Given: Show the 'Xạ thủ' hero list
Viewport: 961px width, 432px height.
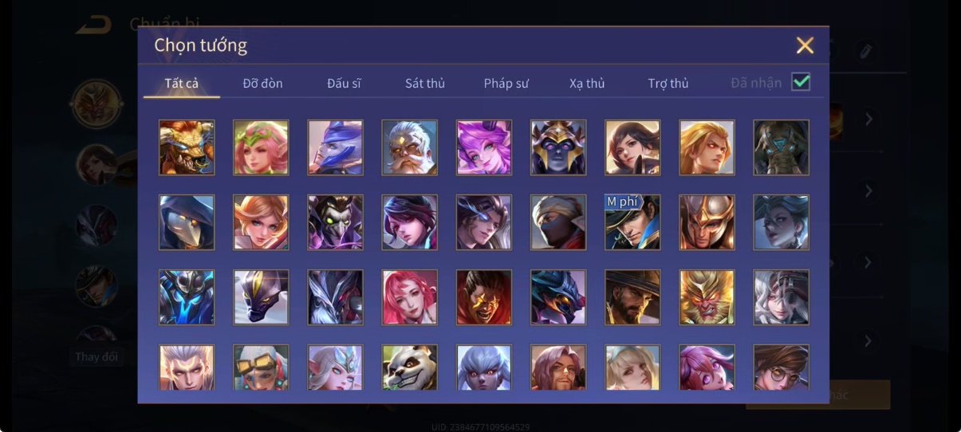Looking at the screenshot, I should click(x=587, y=83).
